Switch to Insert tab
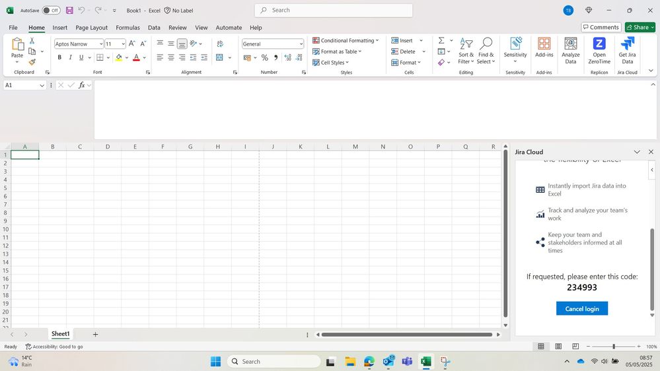The height and width of the screenshot is (371, 660). pos(59,27)
